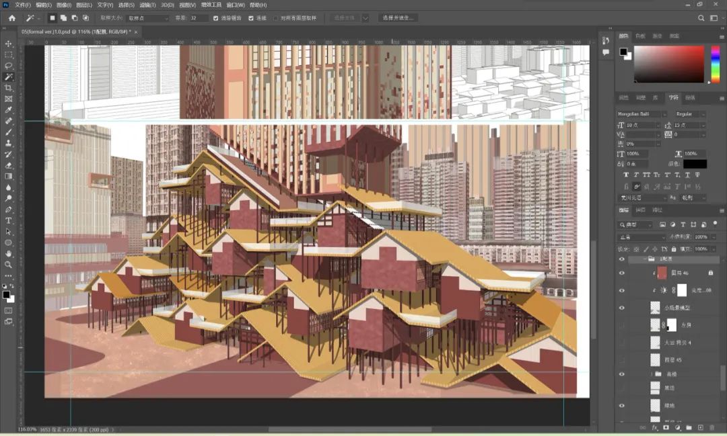Add layer mask at Layers panel bottom
This screenshot has height=436, width=727.
666,428
